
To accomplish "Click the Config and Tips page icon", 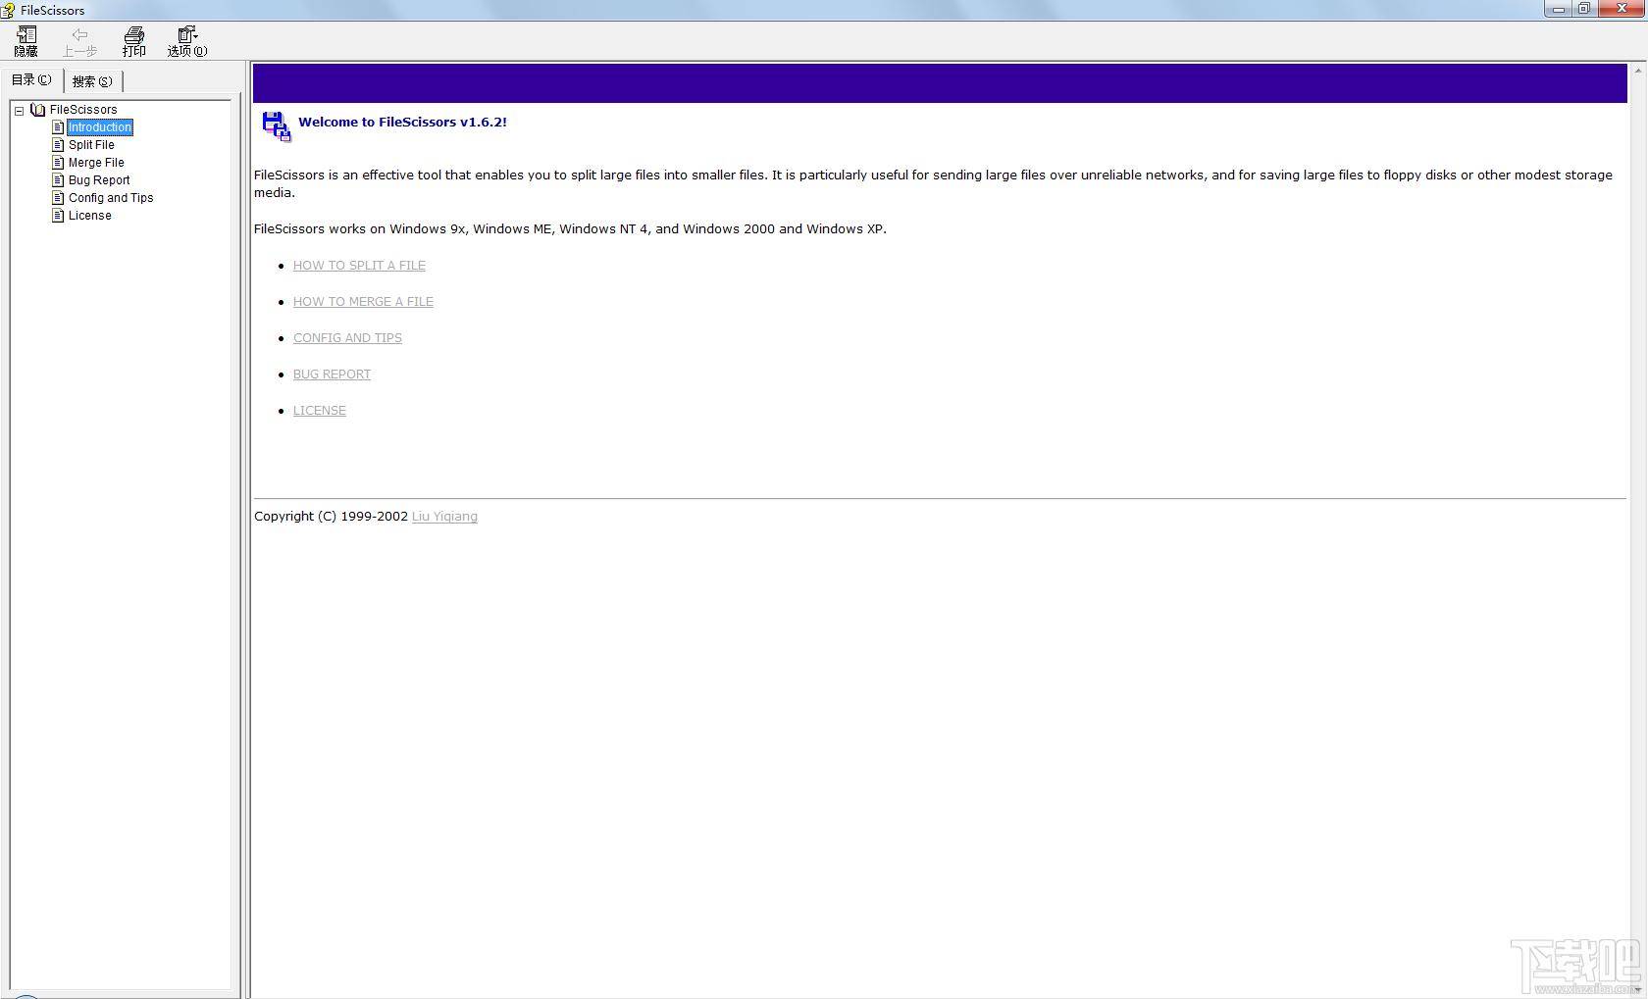I will 58,198.
